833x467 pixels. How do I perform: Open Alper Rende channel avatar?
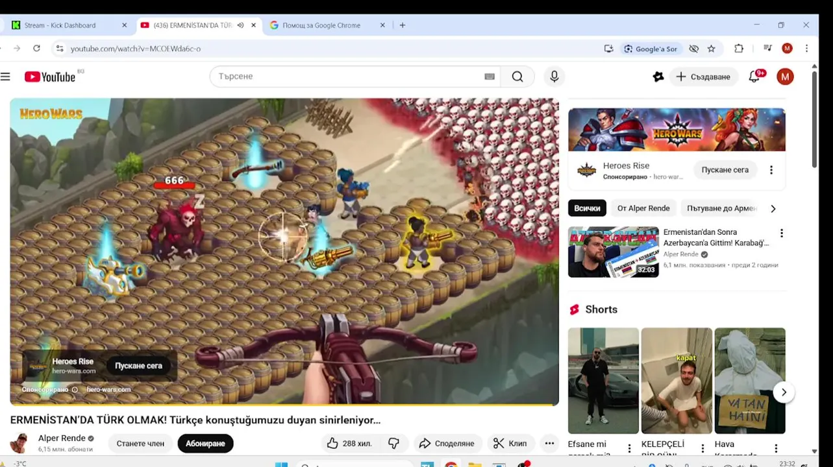pyautogui.click(x=20, y=444)
